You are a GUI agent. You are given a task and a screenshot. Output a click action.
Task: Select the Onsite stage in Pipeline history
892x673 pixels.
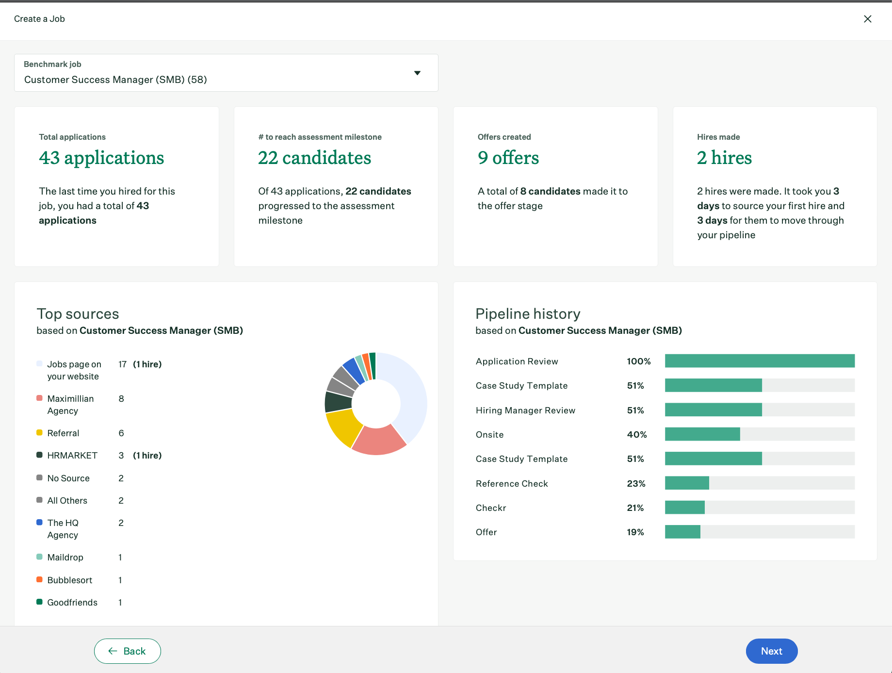pyautogui.click(x=489, y=434)
